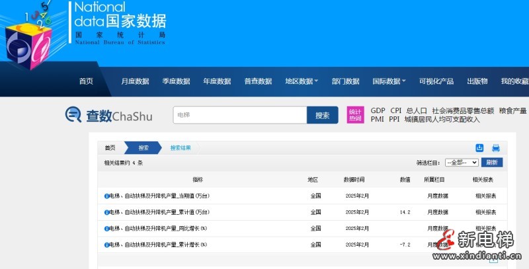Click the -7.2 value cell

tap(405, 245)
